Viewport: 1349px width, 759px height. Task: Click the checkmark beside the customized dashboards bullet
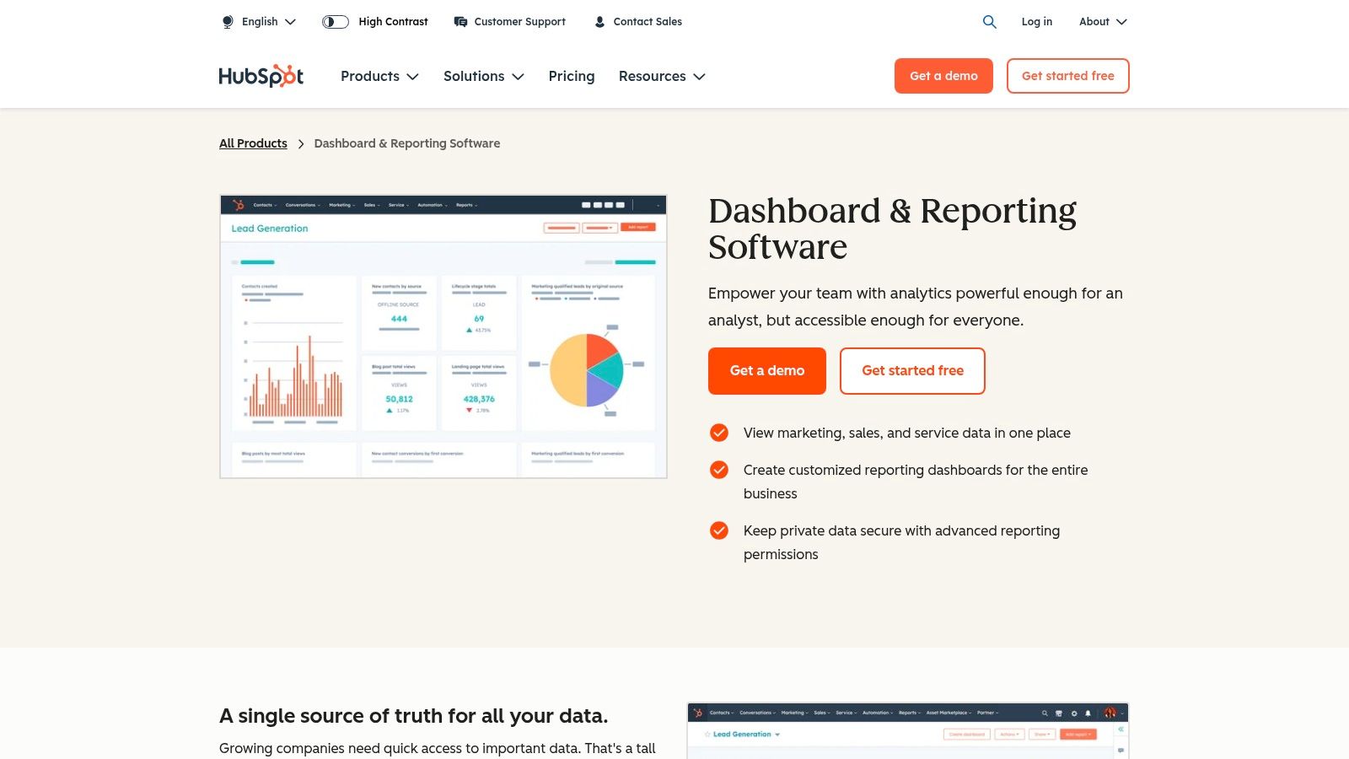pos(718,470)
